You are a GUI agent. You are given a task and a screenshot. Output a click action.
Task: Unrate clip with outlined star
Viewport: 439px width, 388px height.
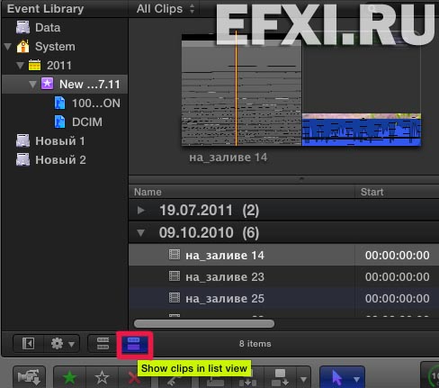pos(102,377)
